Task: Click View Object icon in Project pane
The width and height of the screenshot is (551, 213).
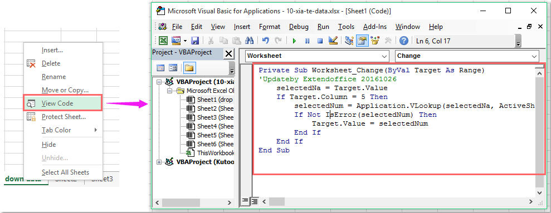Action: [173, 68]
